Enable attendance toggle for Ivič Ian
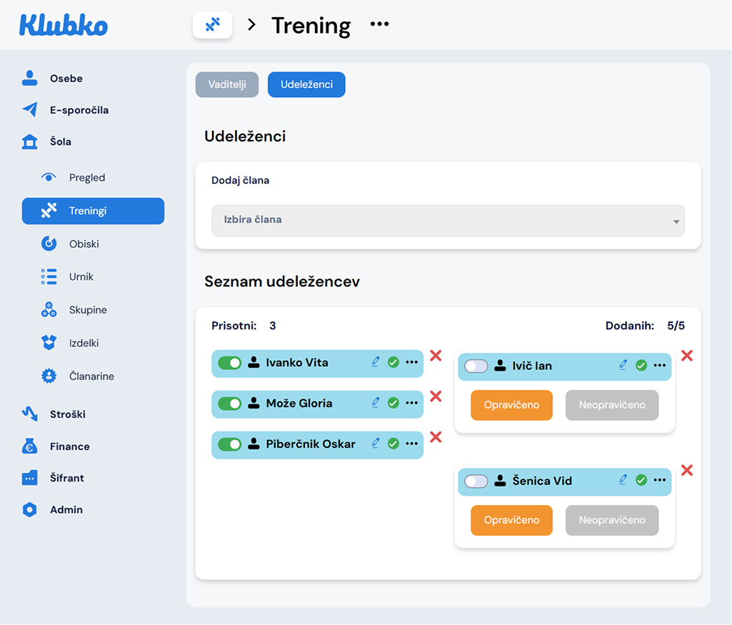 click(x=476, y=366)
